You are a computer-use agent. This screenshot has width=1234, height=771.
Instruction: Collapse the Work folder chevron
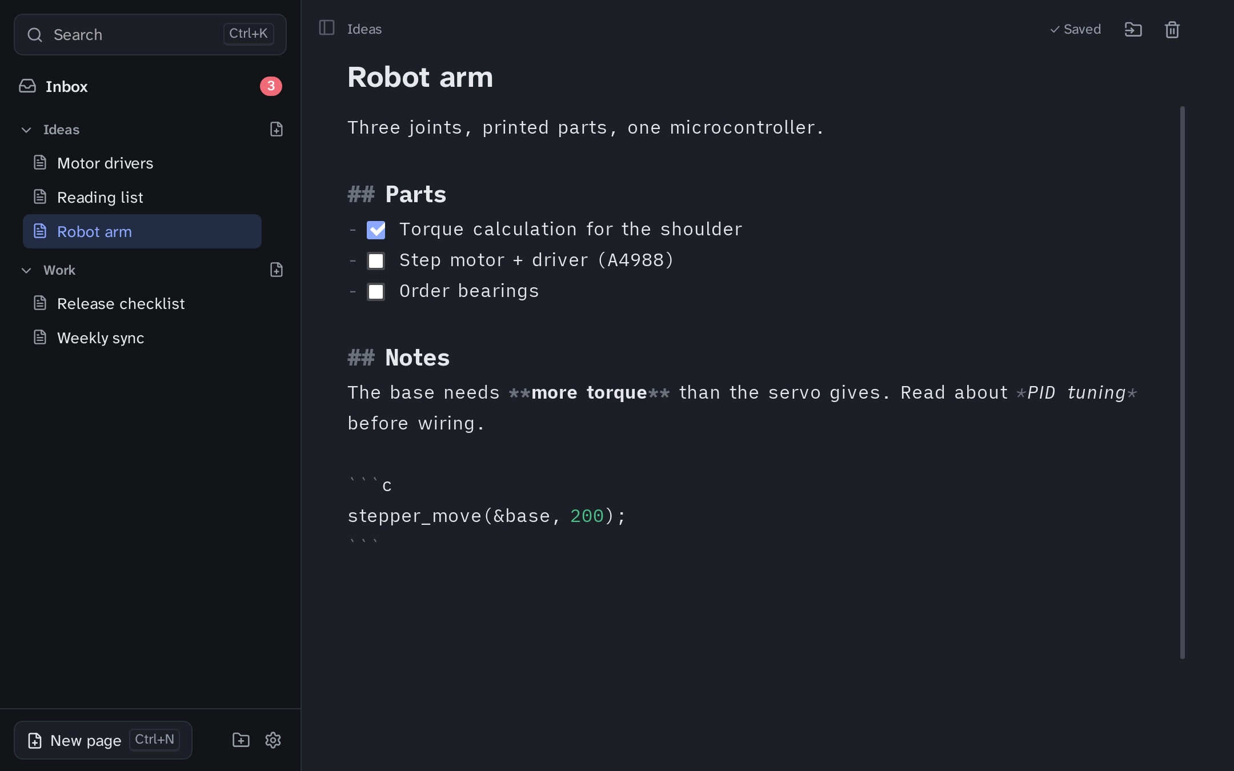coord(26,270)
